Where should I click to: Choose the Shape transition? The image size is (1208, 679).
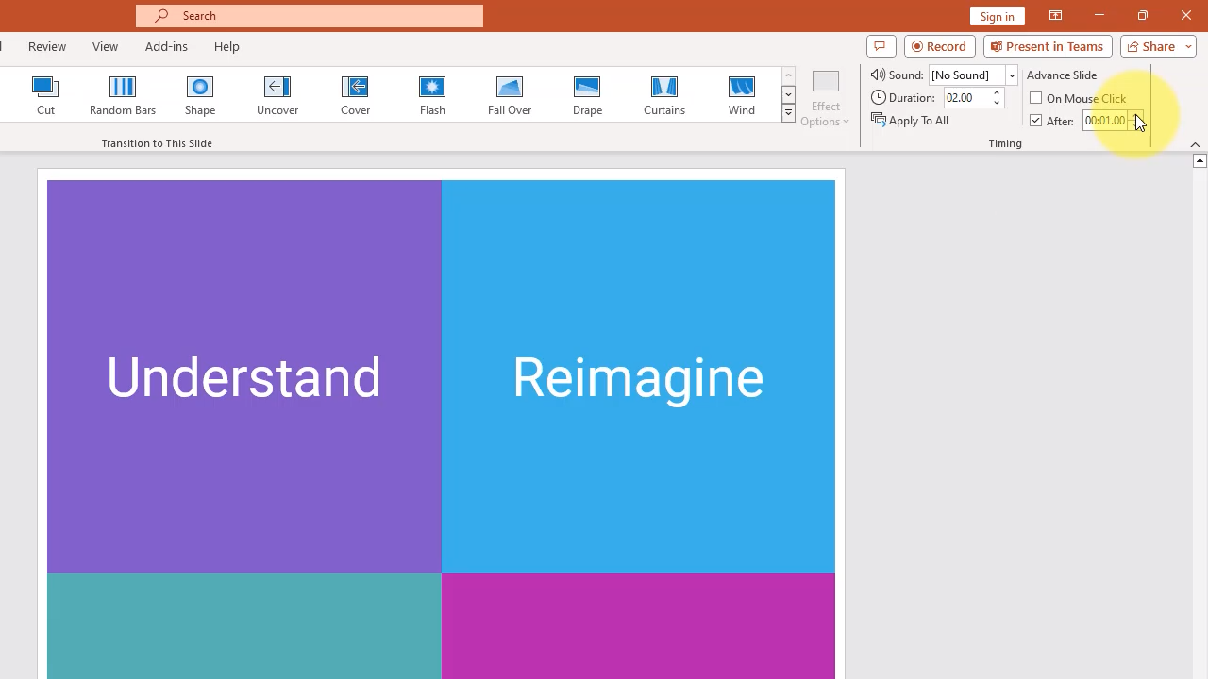pyautogui.click(x=200, y=95)
